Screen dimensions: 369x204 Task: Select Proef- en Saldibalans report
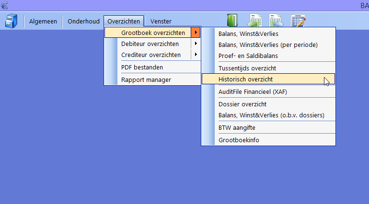coord(248,56)
